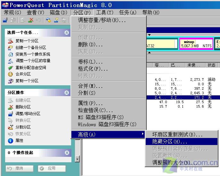Click the greyed-out create partition toolbar icon
Viewport: 220px width, 176px height.
pyautogui.click(x=23, y=20)
